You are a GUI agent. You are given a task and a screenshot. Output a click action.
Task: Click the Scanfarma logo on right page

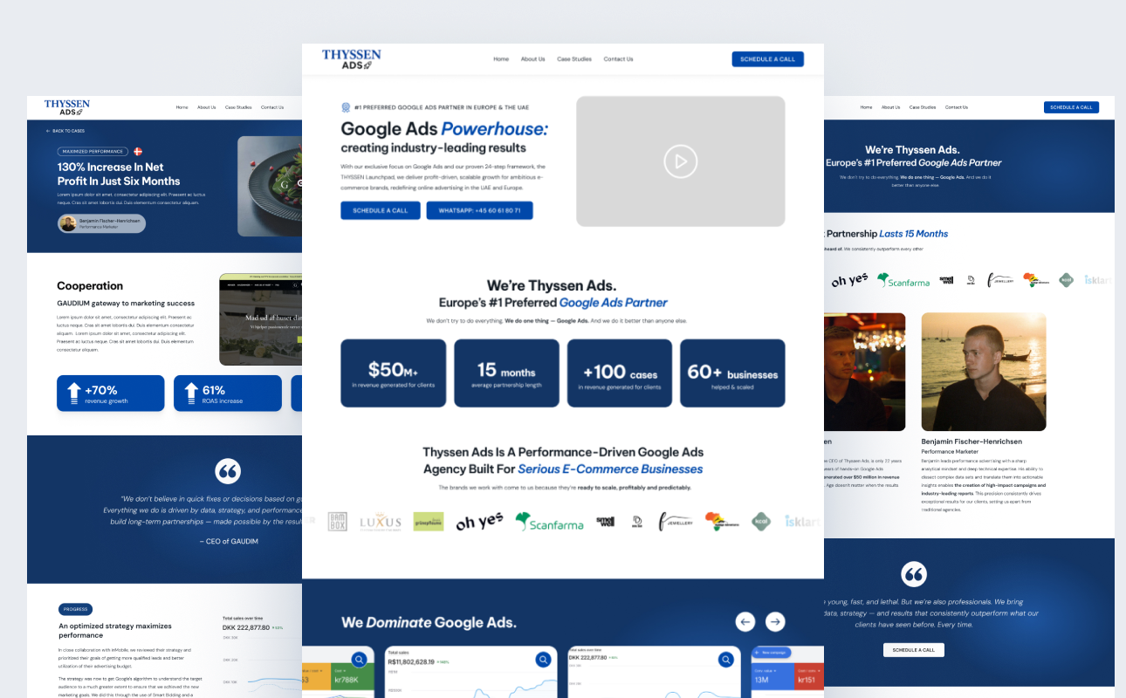(903, 280)
